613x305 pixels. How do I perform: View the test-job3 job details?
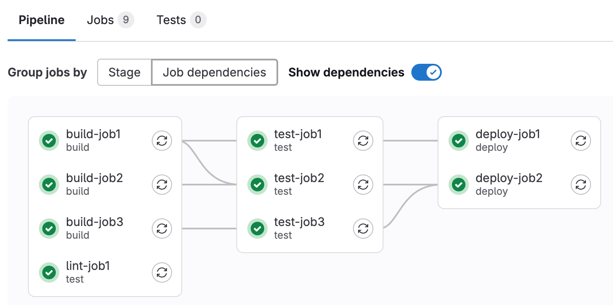tap(299, 222)
